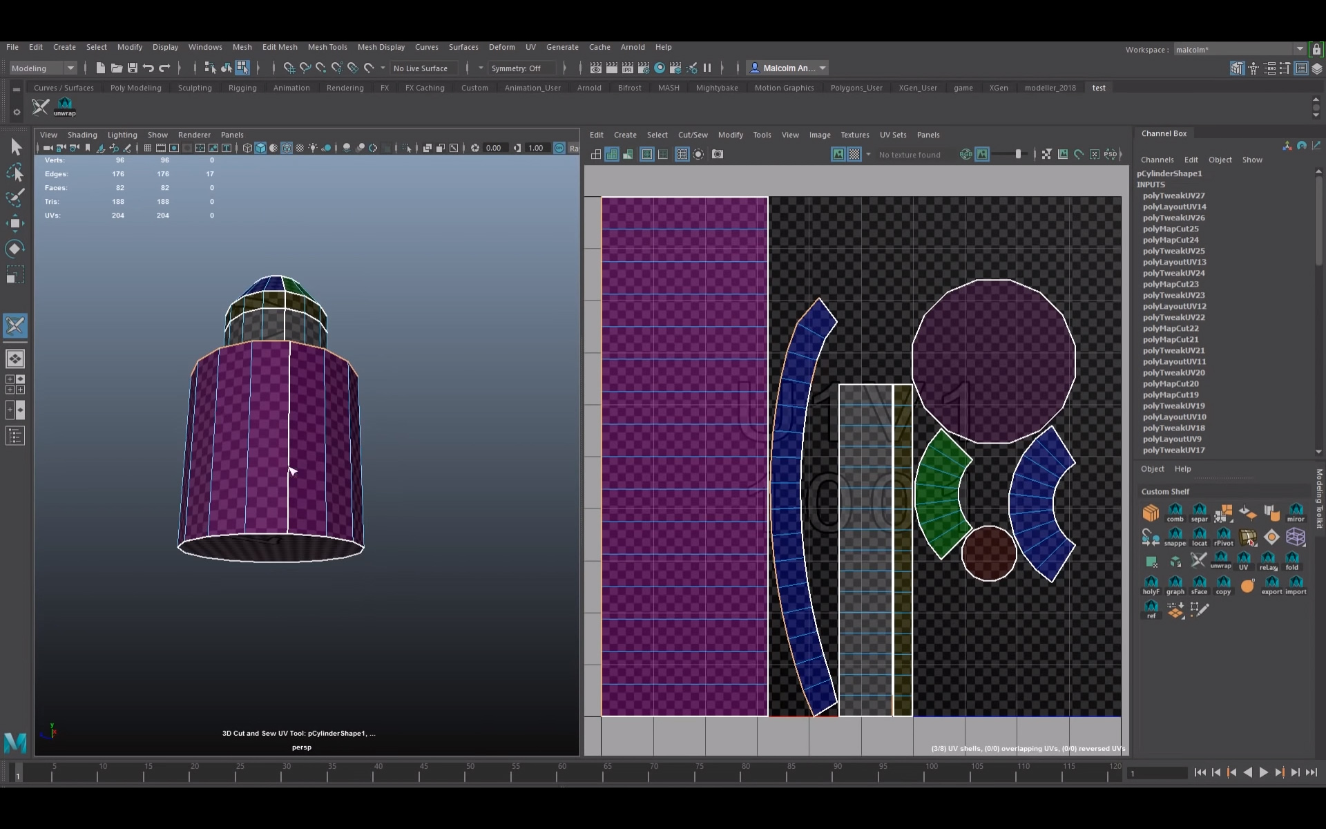Select pCylinderShape1 in Channel Box
1326x829 pixels.
click(x=1169, y=173)
